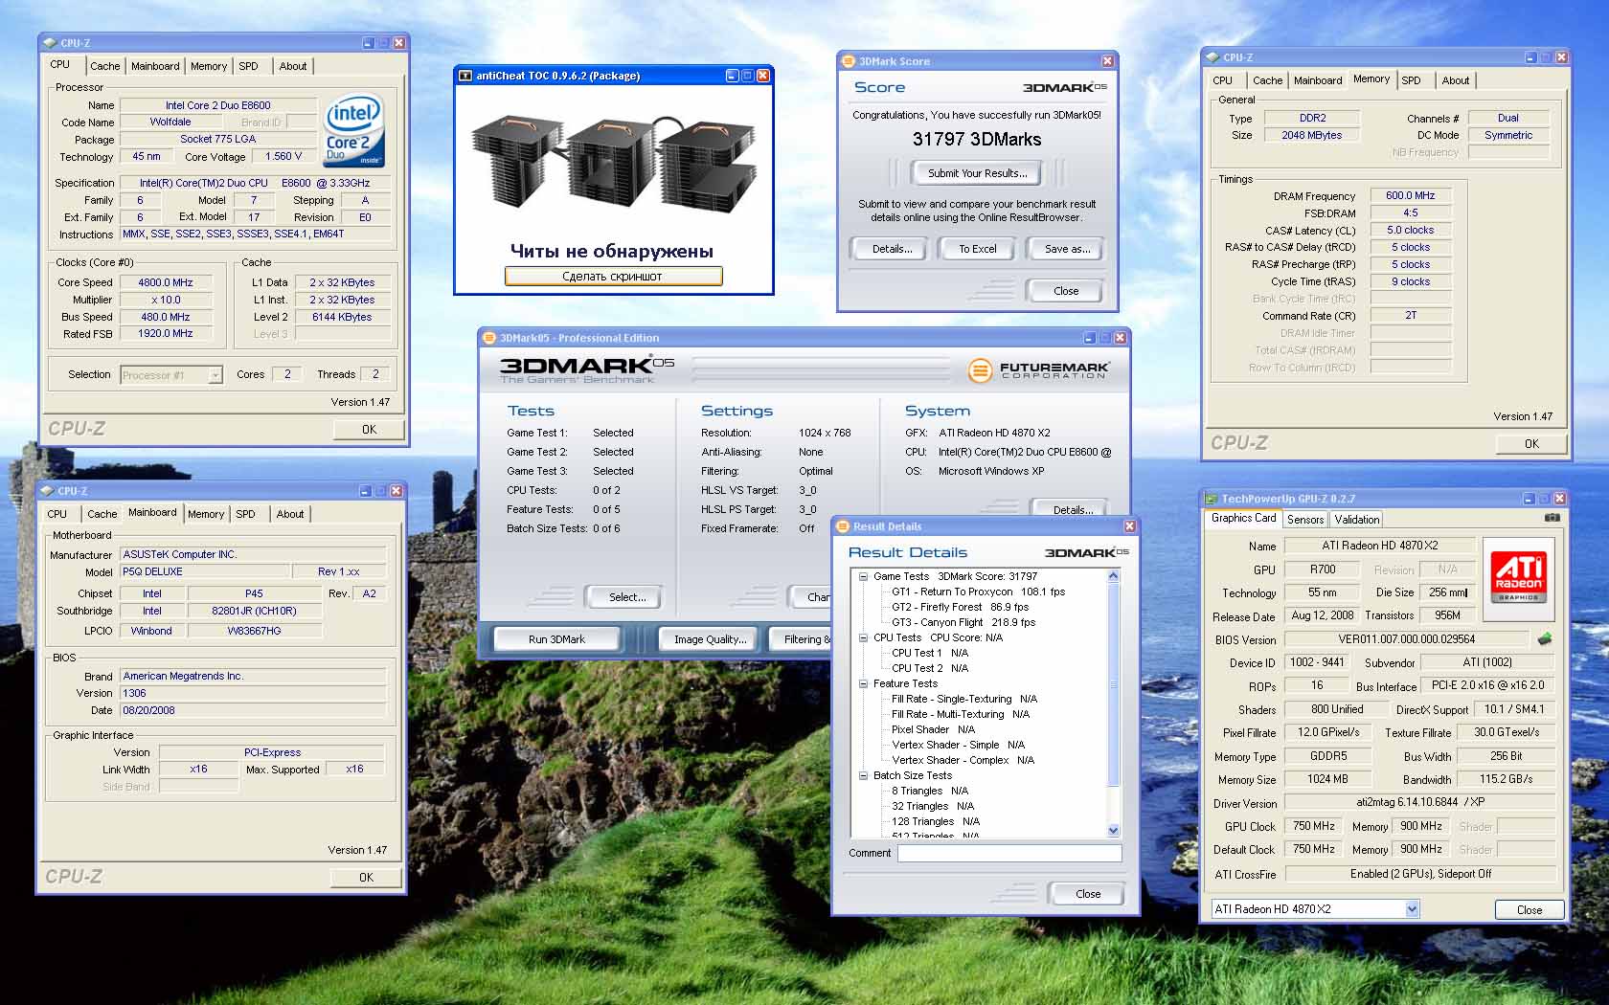
Task: Click the 3DMark Score window title icon
Action: pos(848,61)
